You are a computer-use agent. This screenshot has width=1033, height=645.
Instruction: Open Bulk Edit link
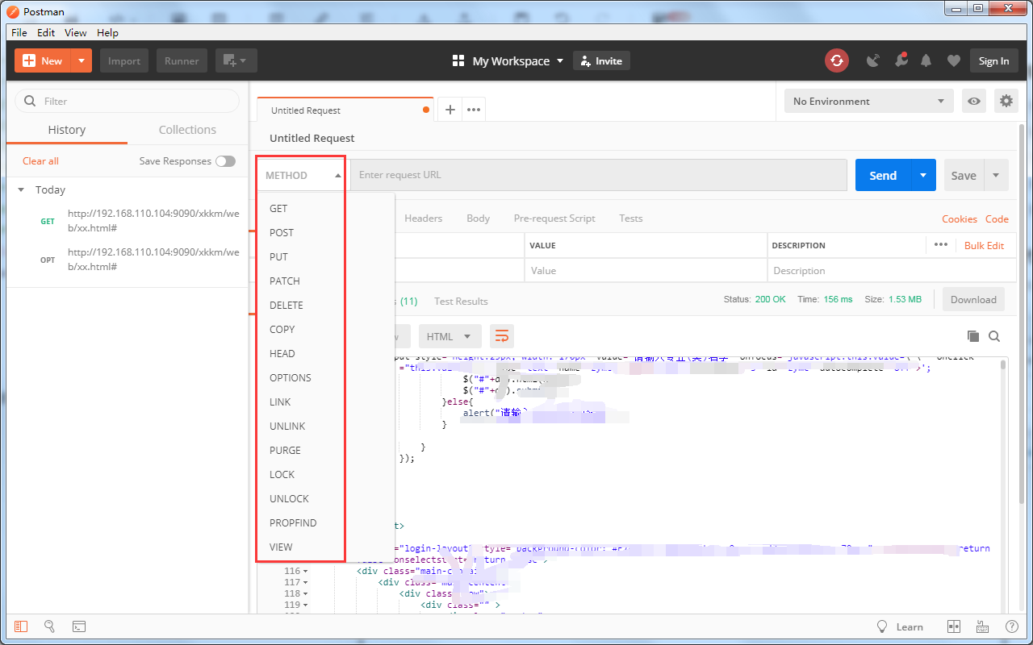coord(985,245)
